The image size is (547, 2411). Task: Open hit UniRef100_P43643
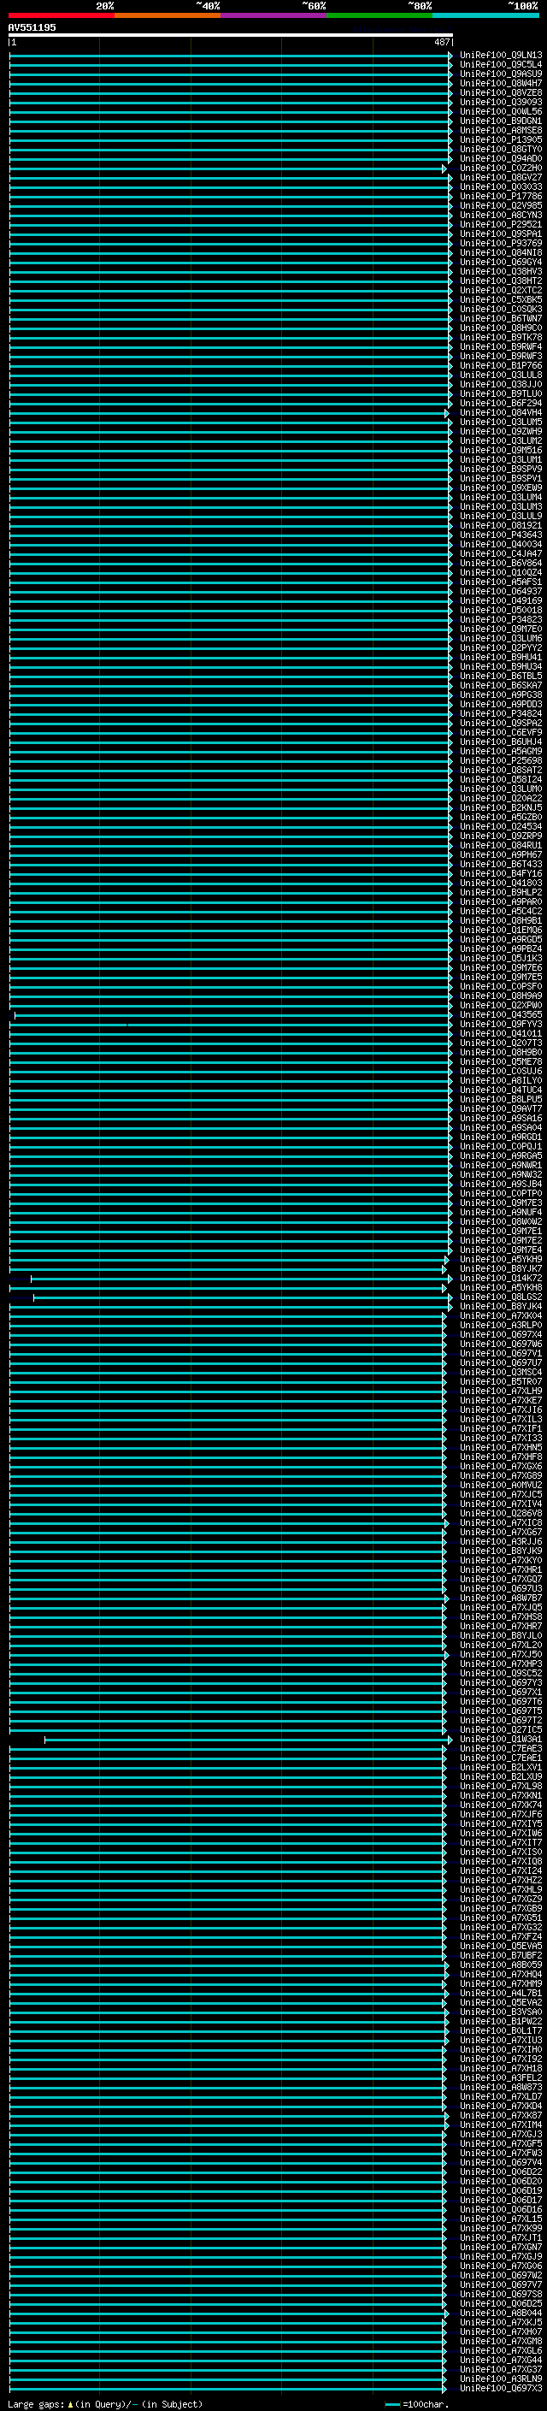point(500,535)
